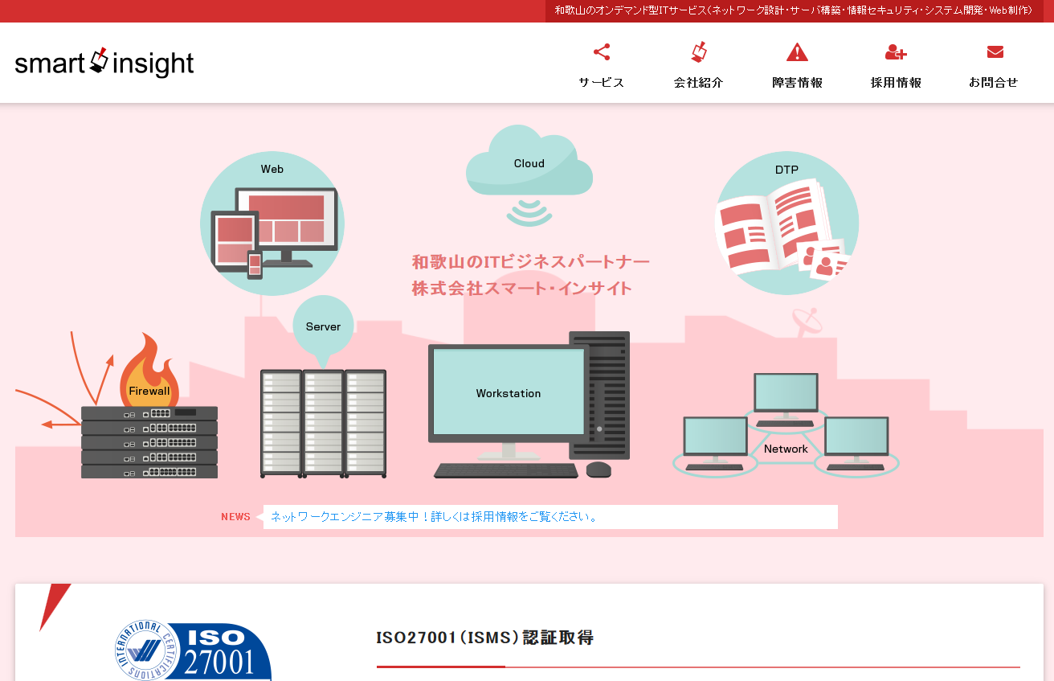Click the ISO27001(ISMS)認証取得 heading

pos(485,638)
